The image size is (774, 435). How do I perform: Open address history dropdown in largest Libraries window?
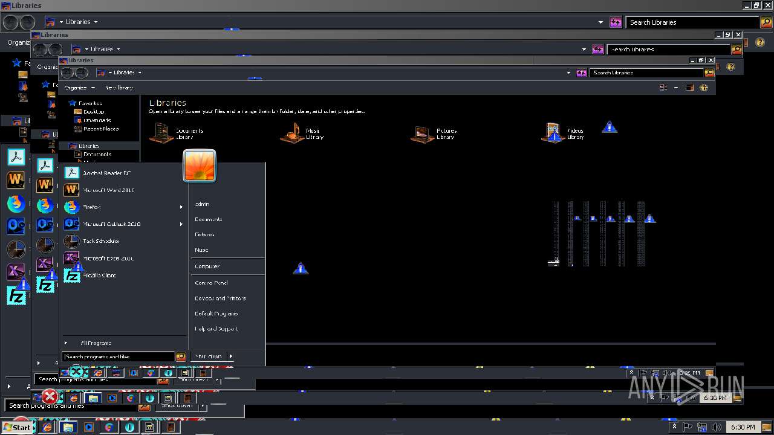pyautogui.click(x=600, y=22)
